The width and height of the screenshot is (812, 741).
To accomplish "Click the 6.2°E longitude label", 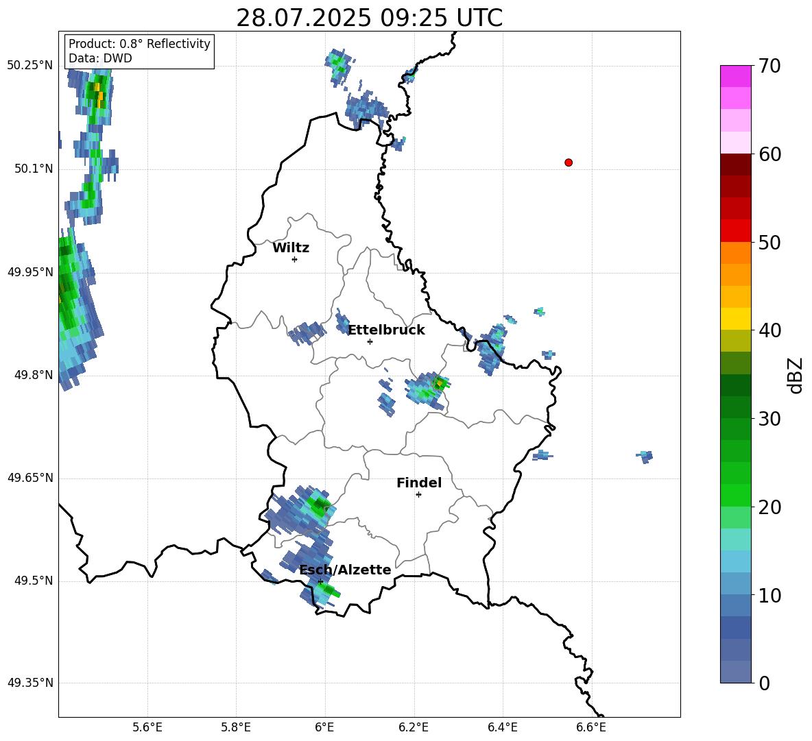I will (414, 727).
